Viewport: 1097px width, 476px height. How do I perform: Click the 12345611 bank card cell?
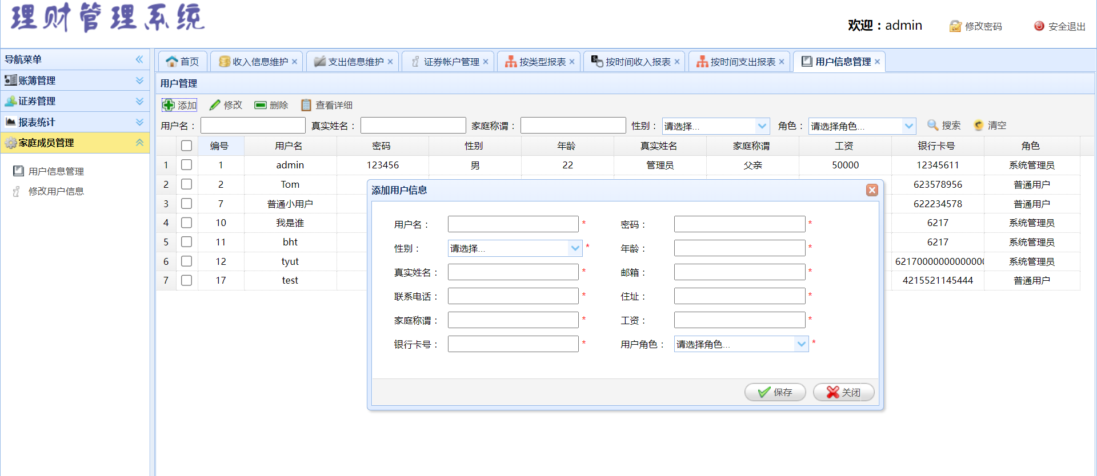(x=937, y=165)
